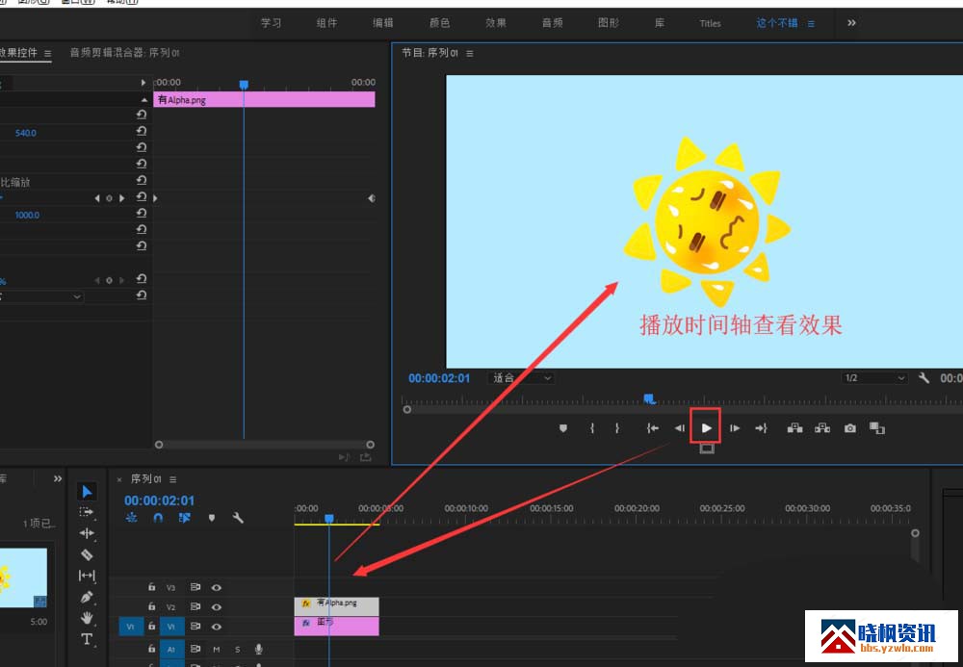Toggle linked selection in timeline
The image size is (963, 667).
click(184, 518)
